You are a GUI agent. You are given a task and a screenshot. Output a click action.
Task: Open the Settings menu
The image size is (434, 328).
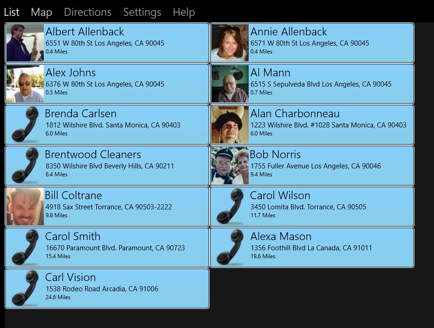tap(142, 12)
